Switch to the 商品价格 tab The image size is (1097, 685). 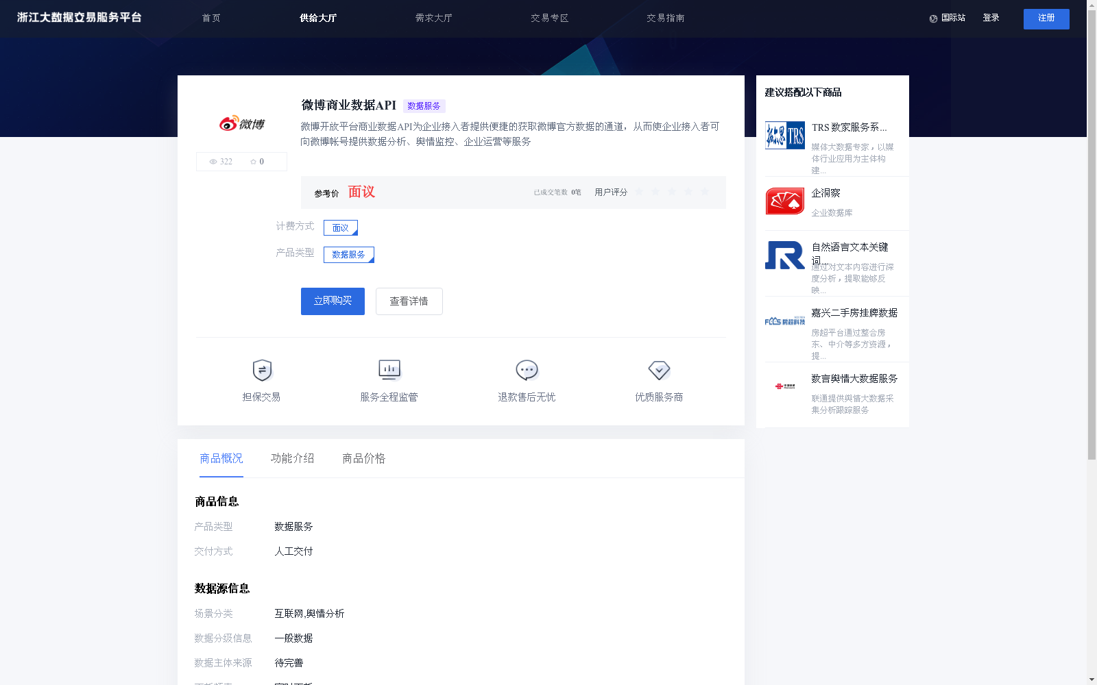pos(364,458)
